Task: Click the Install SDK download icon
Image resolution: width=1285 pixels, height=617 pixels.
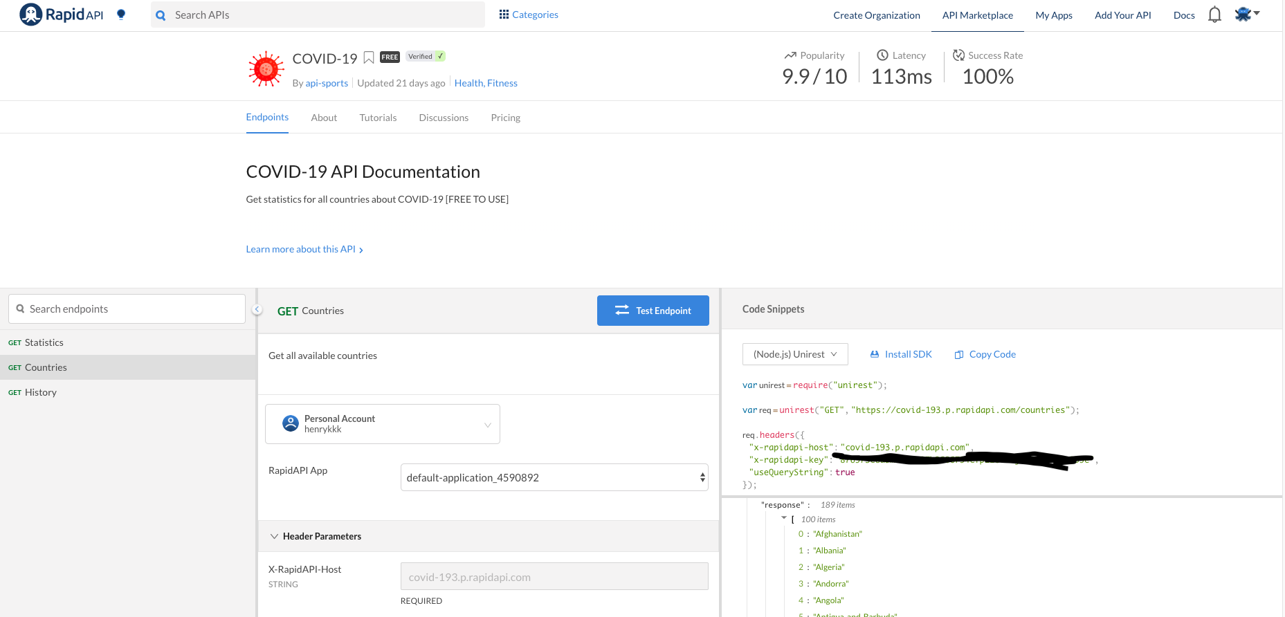Action: (875, 354)
